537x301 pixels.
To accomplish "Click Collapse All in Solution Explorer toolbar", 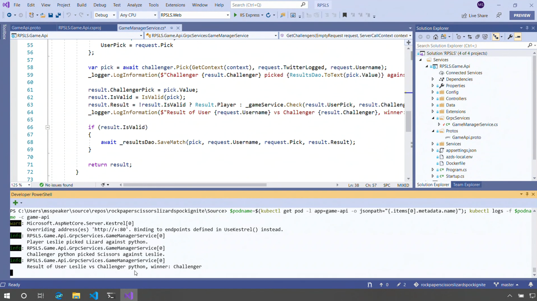I will [x=477, y=37].
